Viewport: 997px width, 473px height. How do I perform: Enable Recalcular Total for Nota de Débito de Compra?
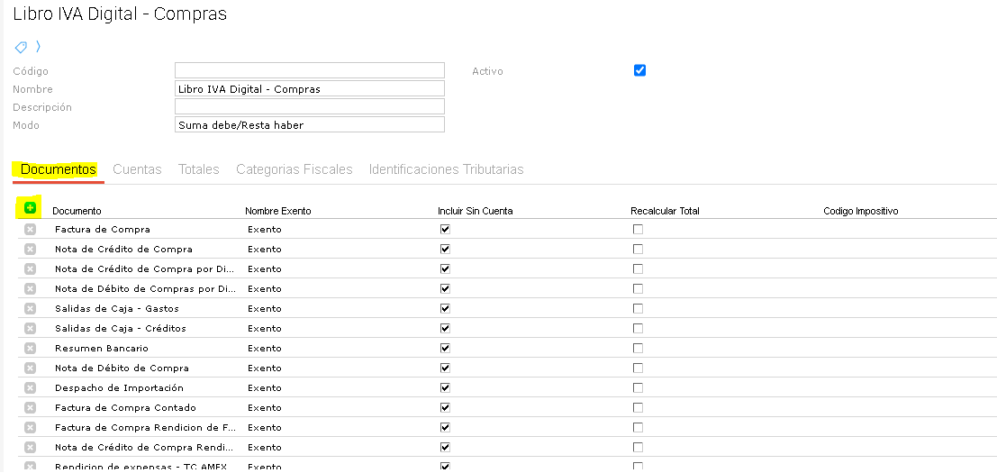coord(638,368)
